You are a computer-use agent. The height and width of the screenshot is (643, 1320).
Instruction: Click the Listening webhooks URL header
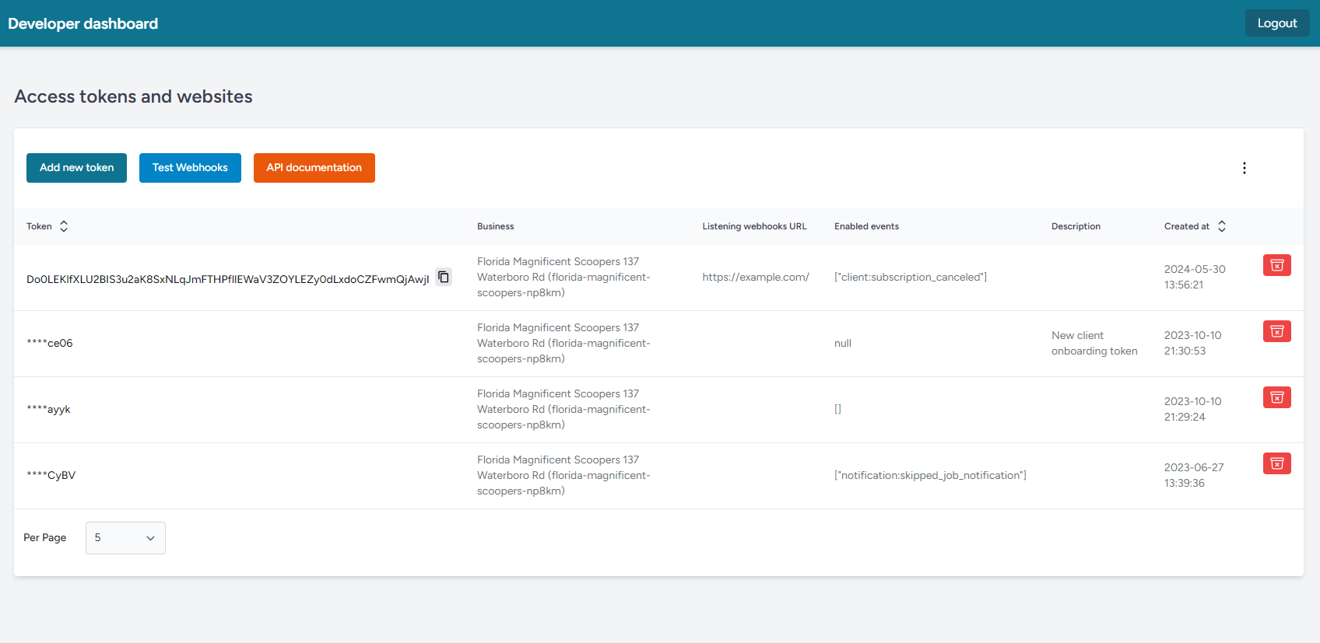click(x=754, y=227)
